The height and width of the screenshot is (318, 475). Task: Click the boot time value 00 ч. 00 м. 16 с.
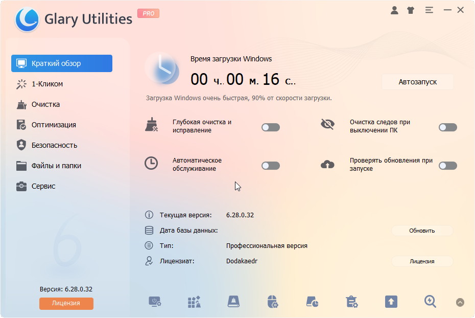click(243, 79)
